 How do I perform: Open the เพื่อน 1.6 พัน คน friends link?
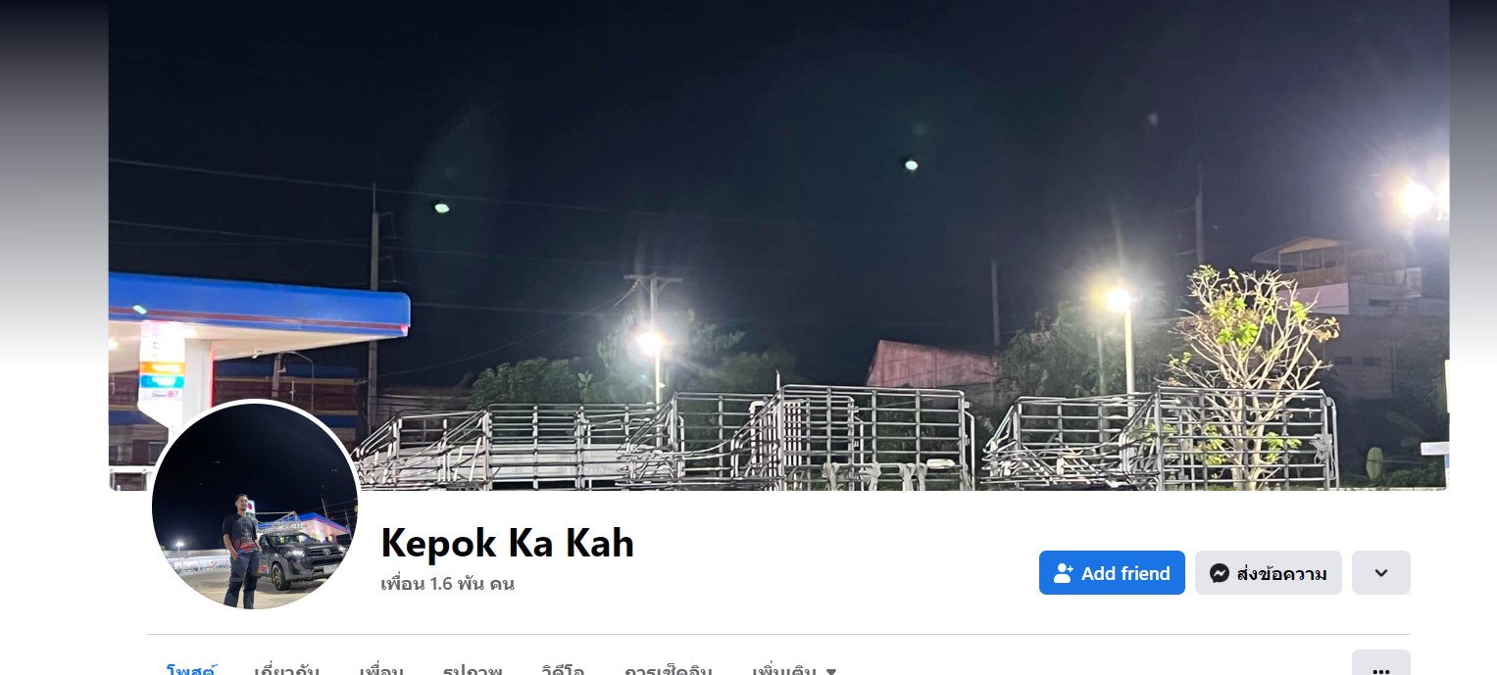coord(447,584)
